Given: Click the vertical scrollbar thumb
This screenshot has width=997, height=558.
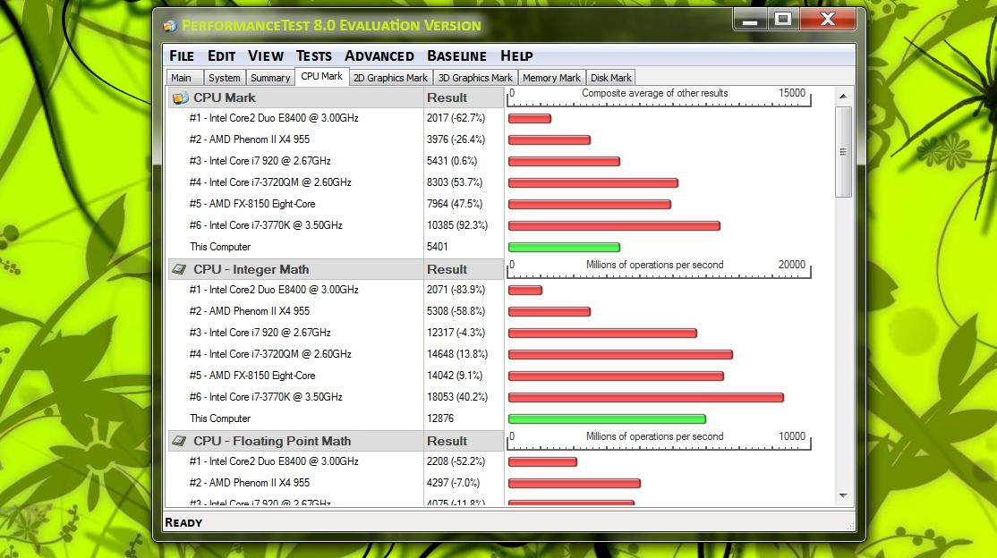Looking at the screenshot, I should pyautogui.click(x=843, y=152).
